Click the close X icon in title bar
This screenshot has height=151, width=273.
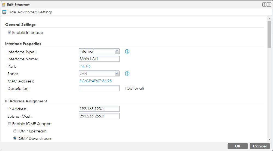click(x=269, y=5)
